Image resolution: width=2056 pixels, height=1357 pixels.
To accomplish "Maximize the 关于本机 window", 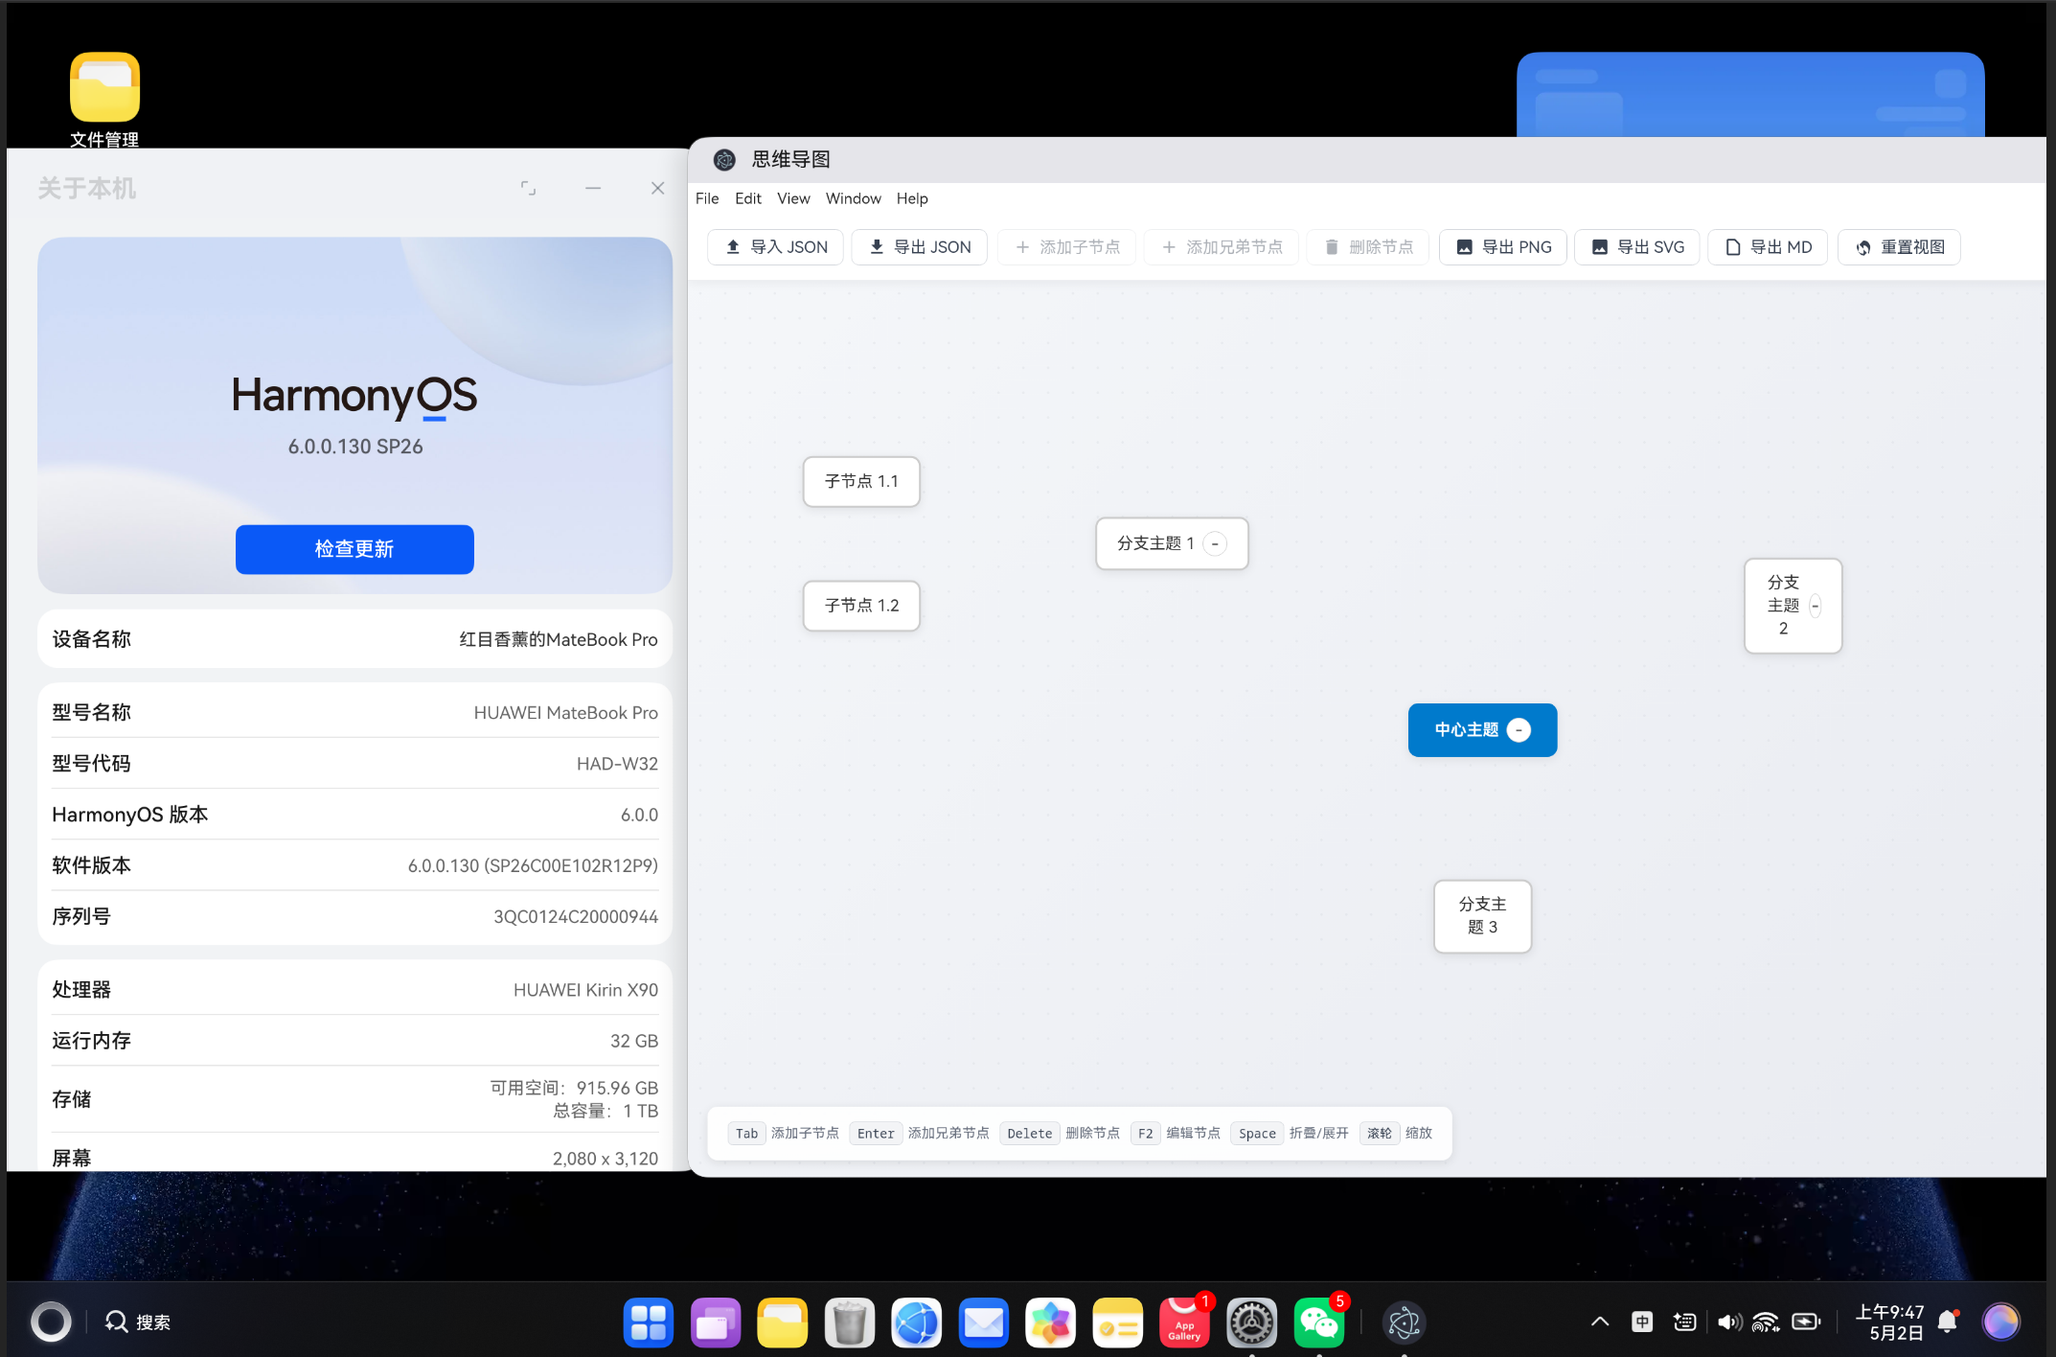I will point(528,188).
